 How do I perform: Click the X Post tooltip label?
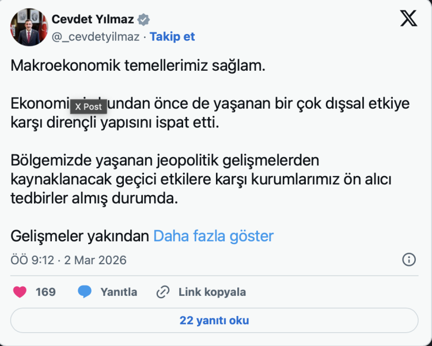(88, 107)
